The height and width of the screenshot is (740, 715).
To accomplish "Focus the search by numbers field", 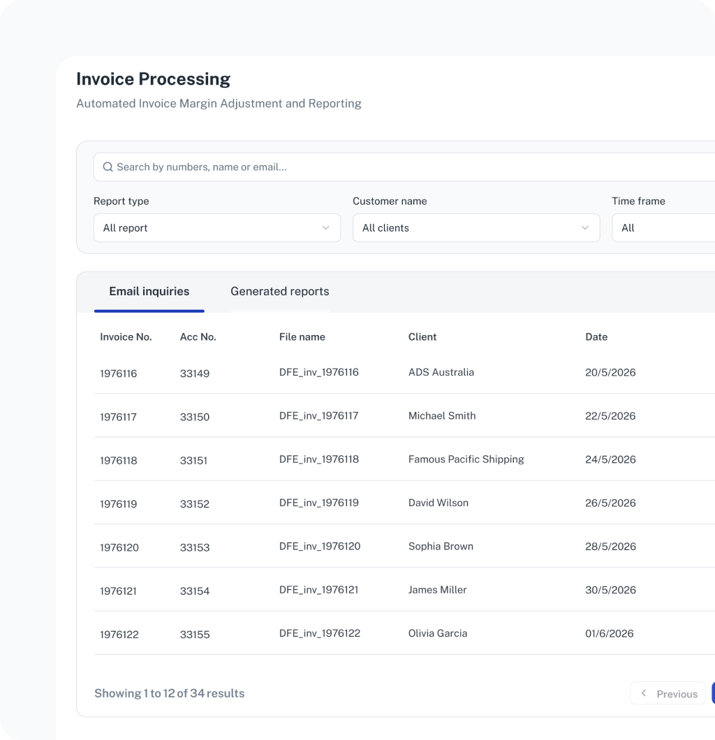I will 404,167.
